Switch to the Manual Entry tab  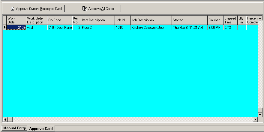[x=14, y=128]
